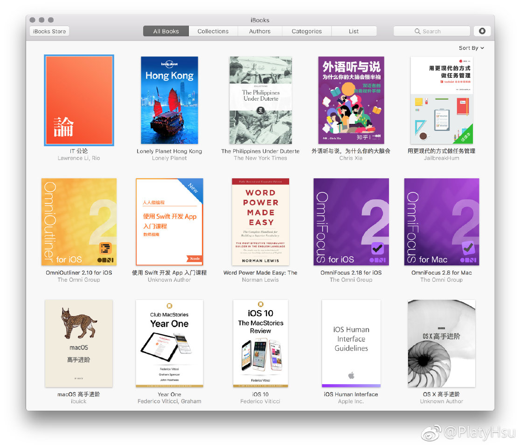This screenshot has width=520, height=447.
Task: Open Word Power Made Easy book
Action: tap(260, 222)
